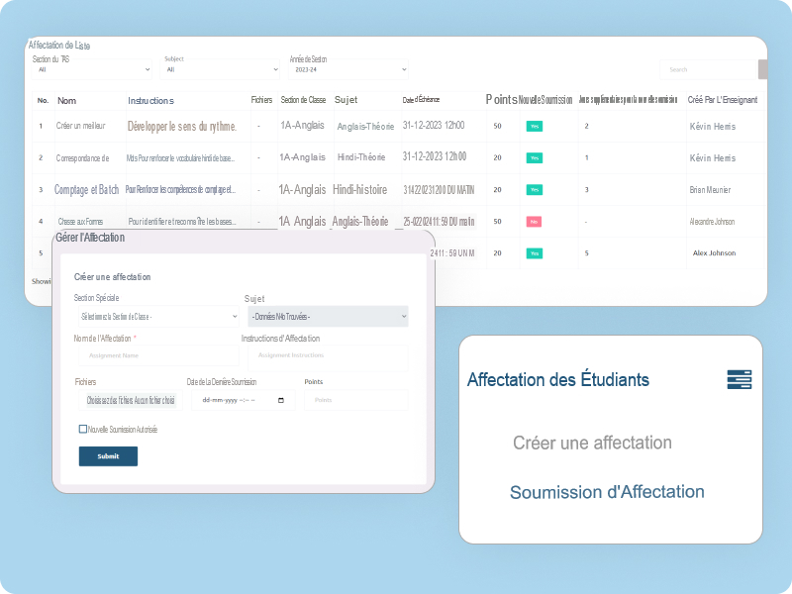Screen dimensions: 792x594
Task: Click the green Yes badge in row 2
Action: point(534,158)
